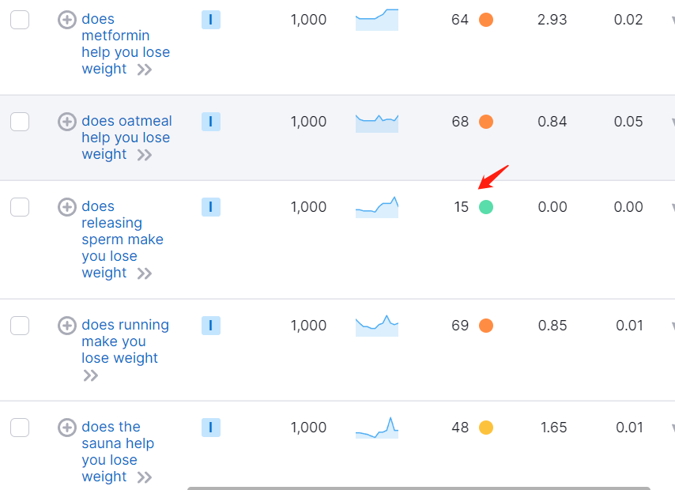Screen dimensions: 675x490
Task: Click trend sparkline for running keyword
Action: coord(377,326)
